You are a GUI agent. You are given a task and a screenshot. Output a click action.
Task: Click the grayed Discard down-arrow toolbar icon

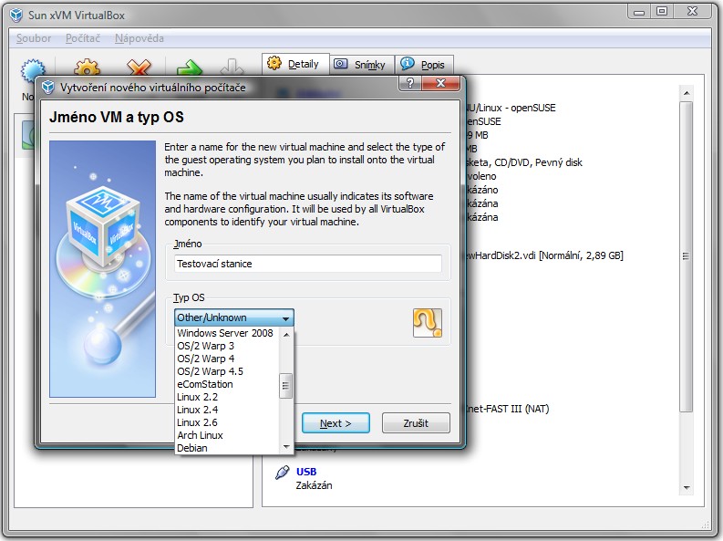[x=232, y=68]
